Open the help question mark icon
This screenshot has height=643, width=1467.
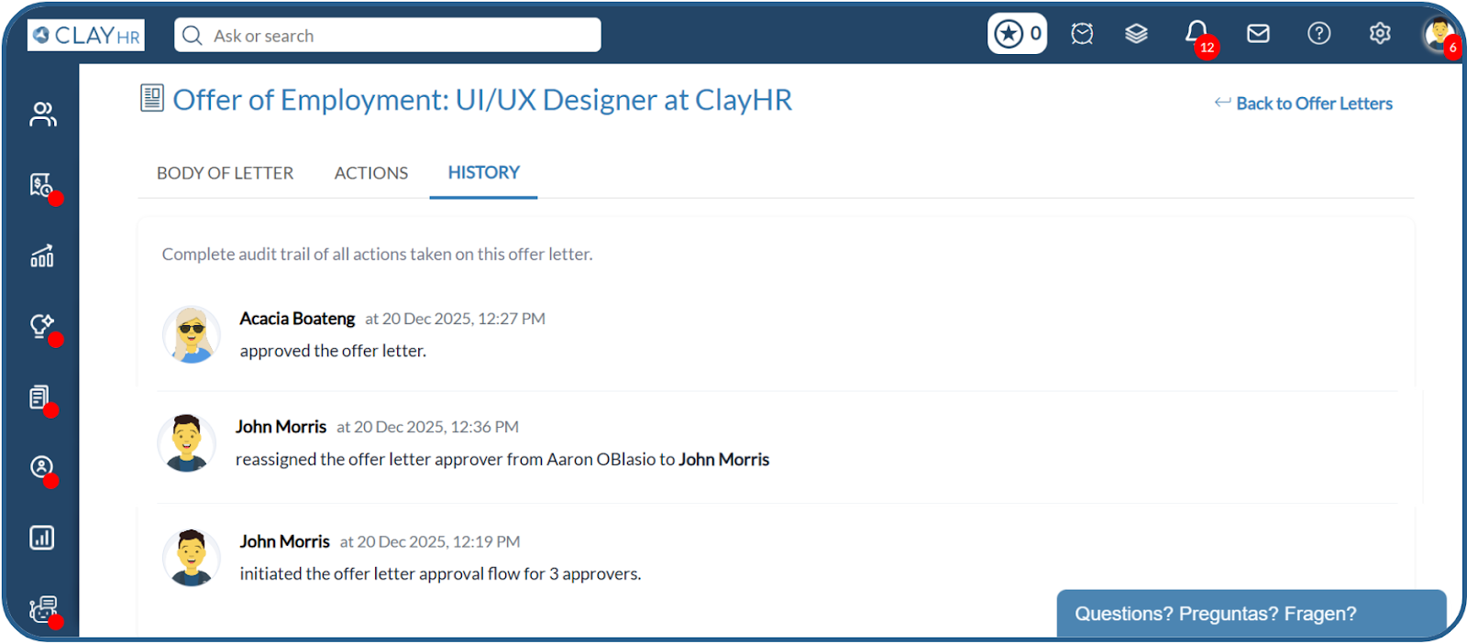point(1318,34)
